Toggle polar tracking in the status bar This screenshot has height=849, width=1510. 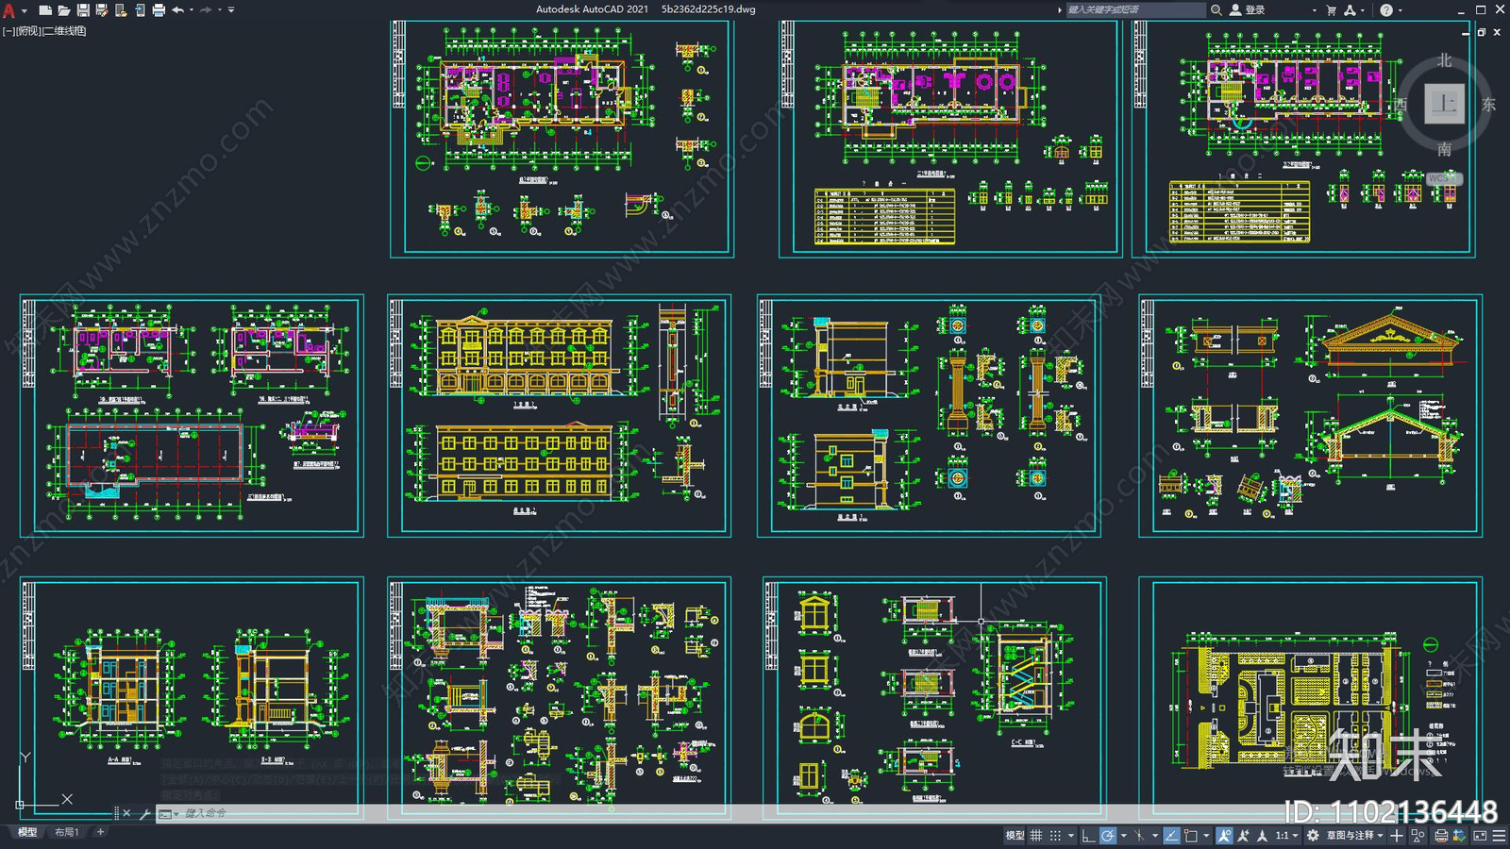pyautogui.click(x=1108, y=836)
